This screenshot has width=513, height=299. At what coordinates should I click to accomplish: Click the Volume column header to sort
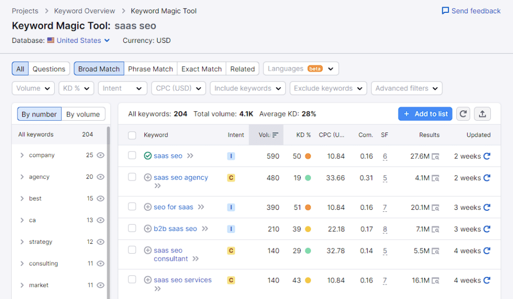click(266, 135)
